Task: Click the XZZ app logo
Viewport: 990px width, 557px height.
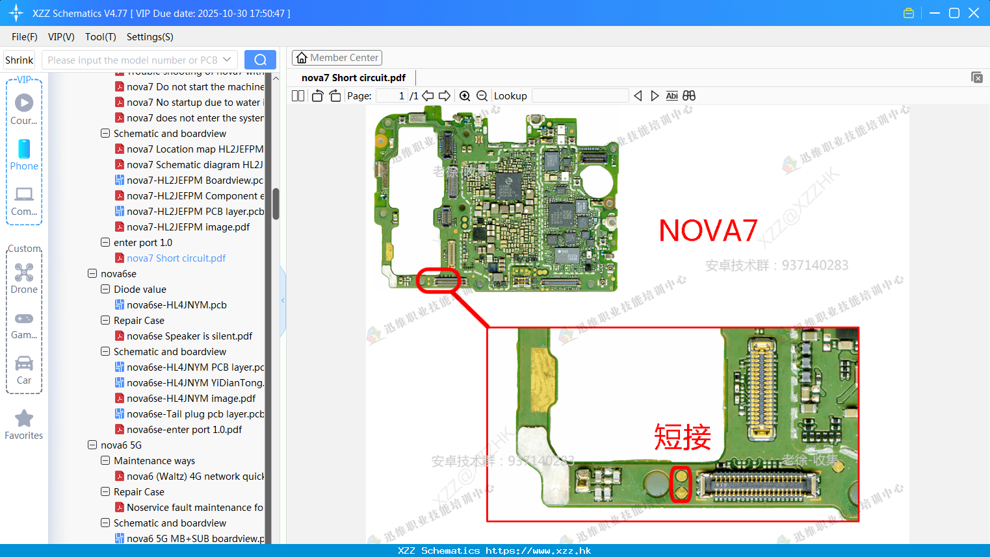Action: tap(16, 13)
